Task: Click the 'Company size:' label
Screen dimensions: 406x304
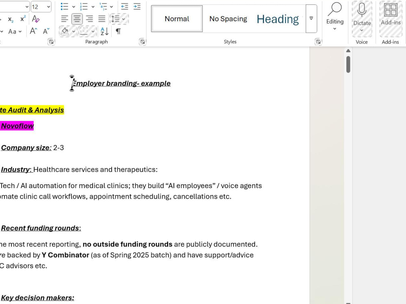Action: pyautogui.click(x=26, y=148)
